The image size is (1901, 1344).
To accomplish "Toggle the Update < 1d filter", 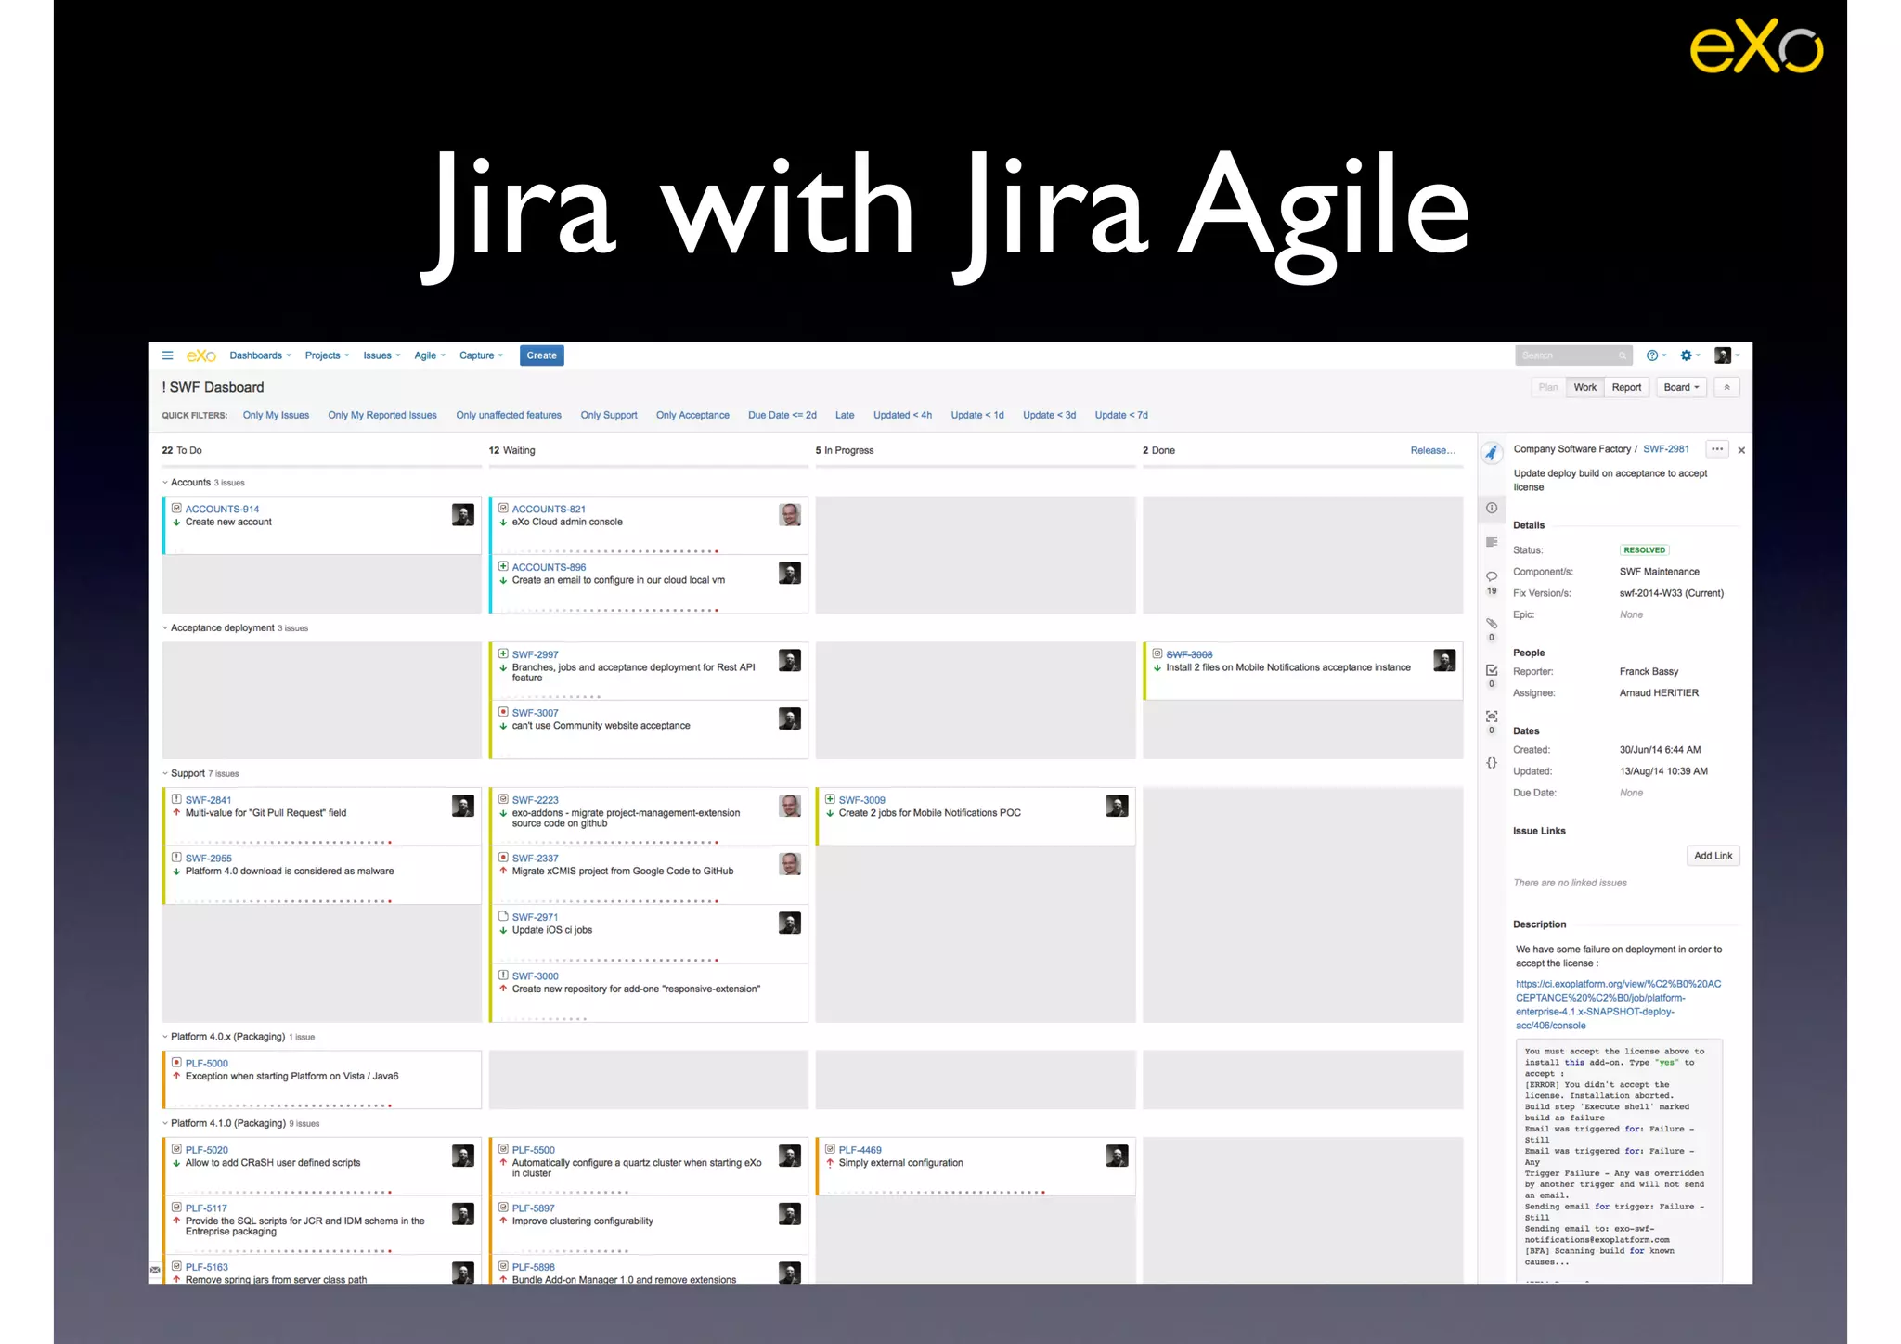I will pyautogui.click(x=976, y=415).
